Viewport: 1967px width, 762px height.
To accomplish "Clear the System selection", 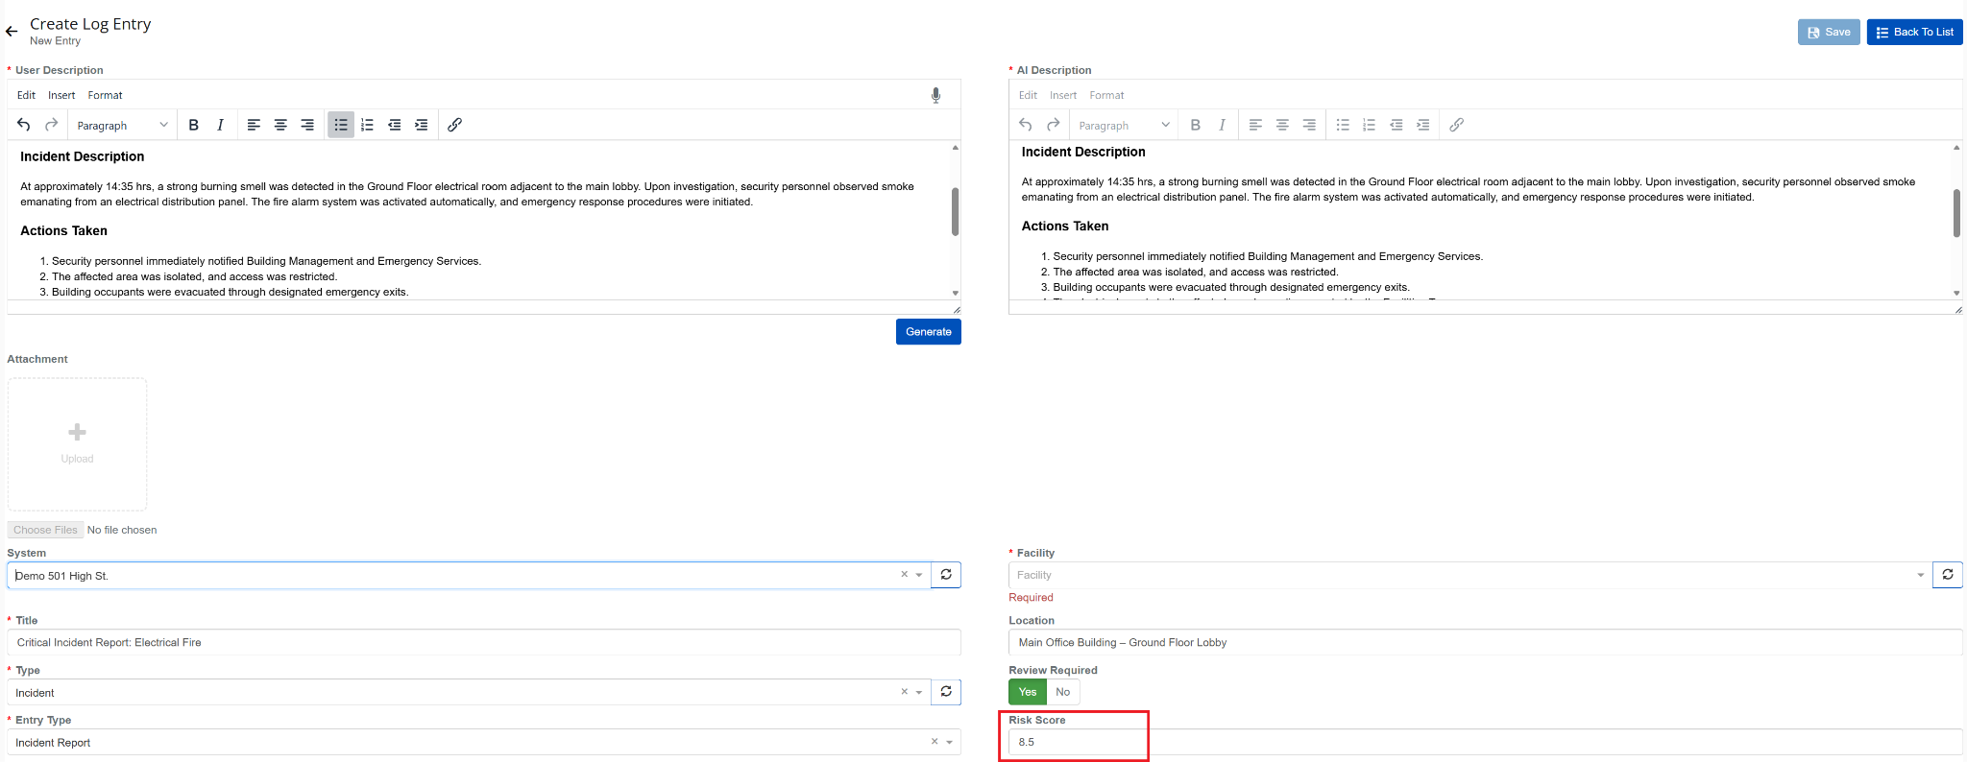I will 904,575.
